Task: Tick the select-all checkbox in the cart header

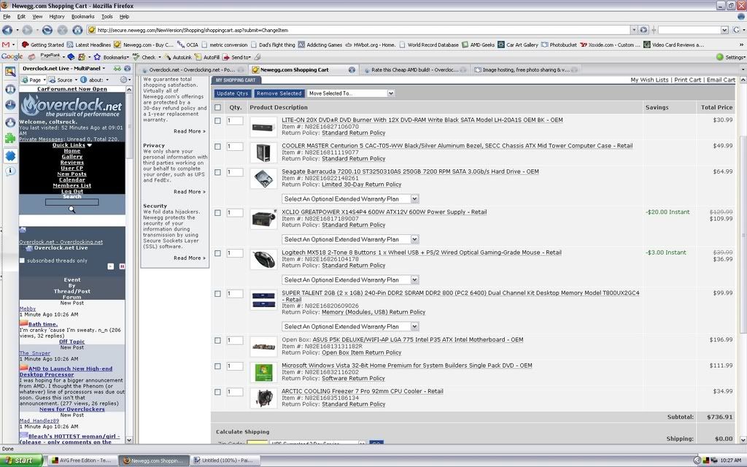Action: 217,108
